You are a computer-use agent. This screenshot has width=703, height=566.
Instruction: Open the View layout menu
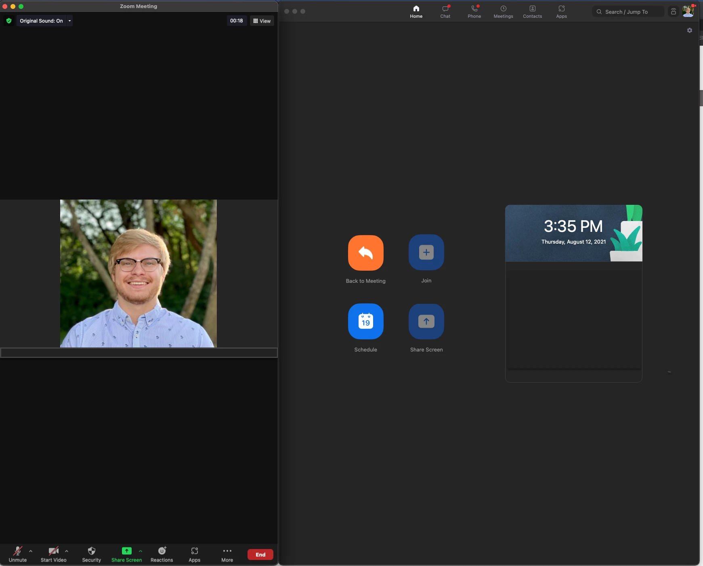click(262, 21)
